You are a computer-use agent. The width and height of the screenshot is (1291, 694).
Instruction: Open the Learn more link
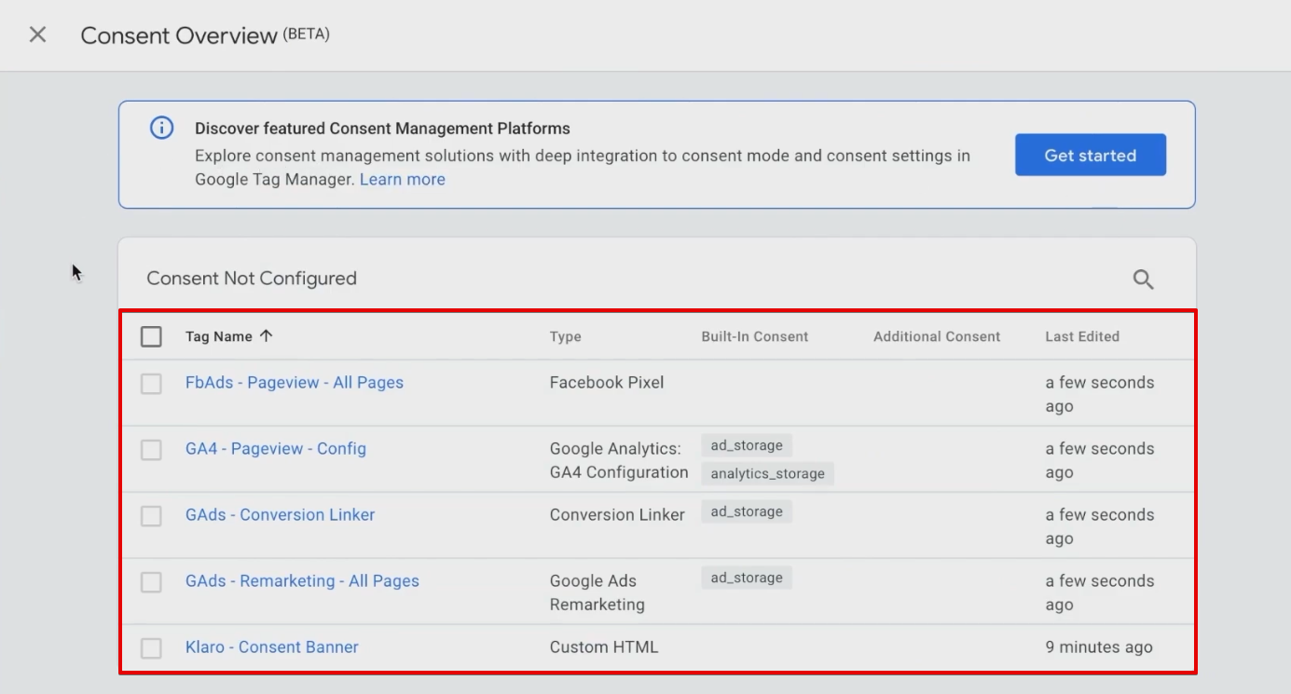403,180
